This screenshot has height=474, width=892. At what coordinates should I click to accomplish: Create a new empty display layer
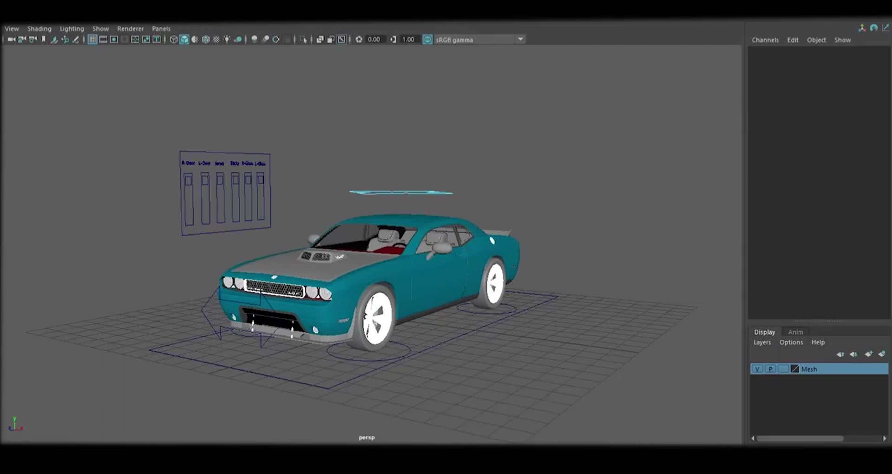click(869, 354)
